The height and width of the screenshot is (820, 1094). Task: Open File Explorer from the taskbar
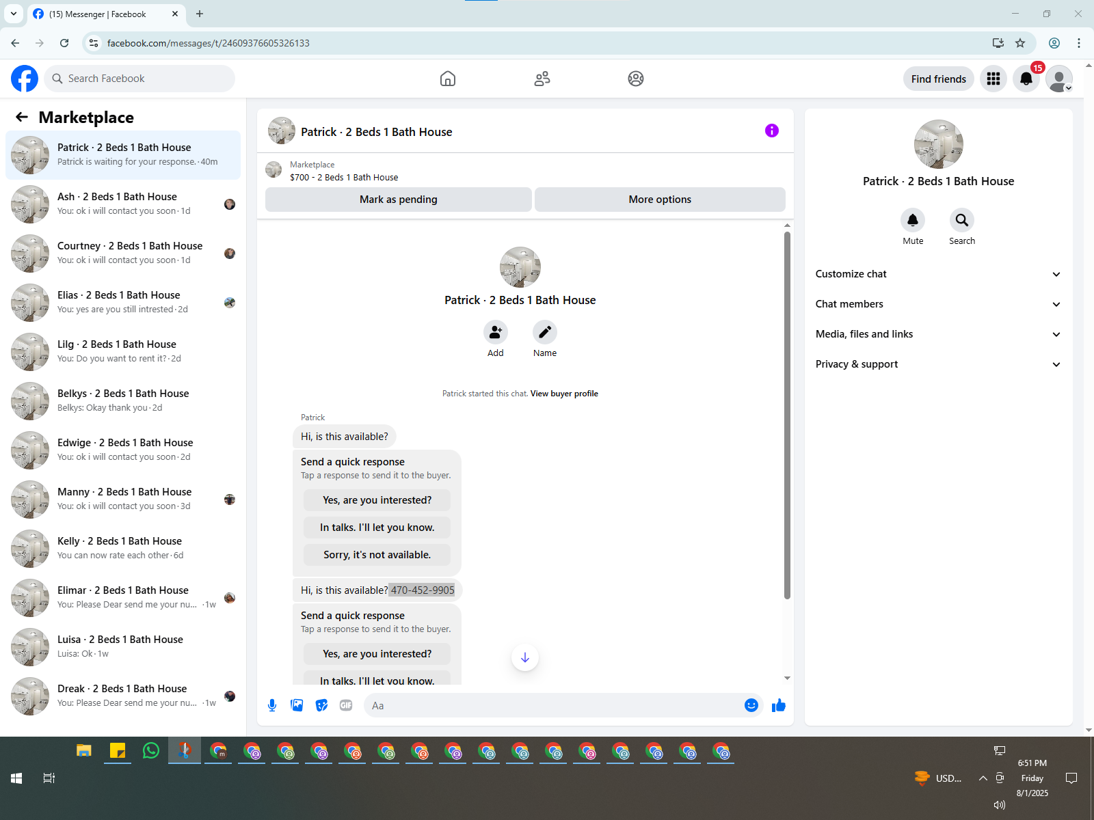[x=84, y=751]
